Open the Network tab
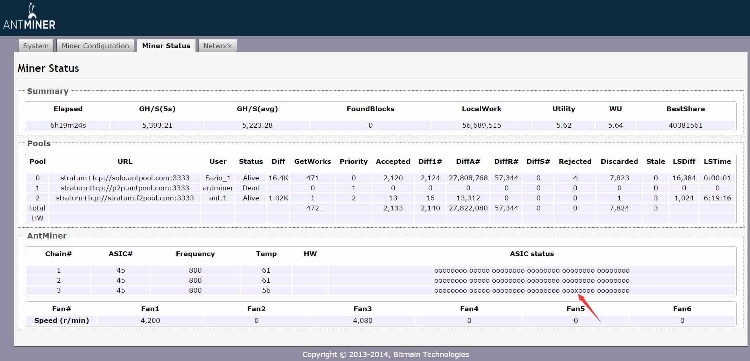The height and width of the screenshot is (361, 750). (217, 46)
